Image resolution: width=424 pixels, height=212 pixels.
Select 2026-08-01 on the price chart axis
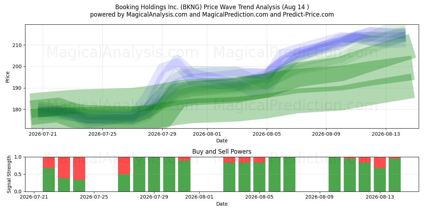[207, 134]
